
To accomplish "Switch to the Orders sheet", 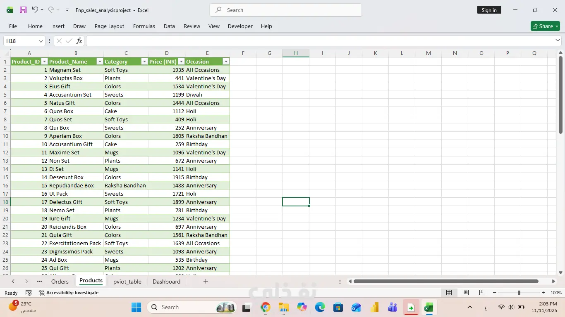I will (x=60, y=282).
